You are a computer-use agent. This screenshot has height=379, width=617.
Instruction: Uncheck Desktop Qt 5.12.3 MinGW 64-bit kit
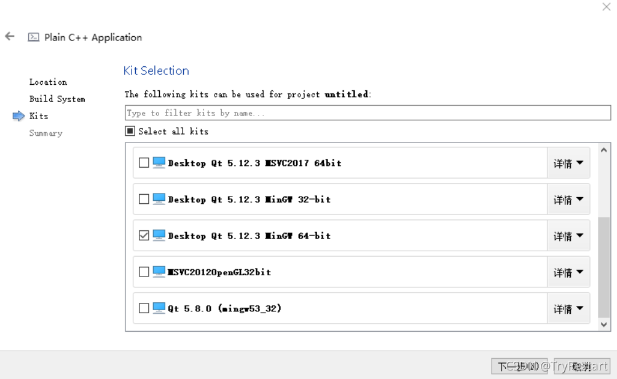click(144, 235)
